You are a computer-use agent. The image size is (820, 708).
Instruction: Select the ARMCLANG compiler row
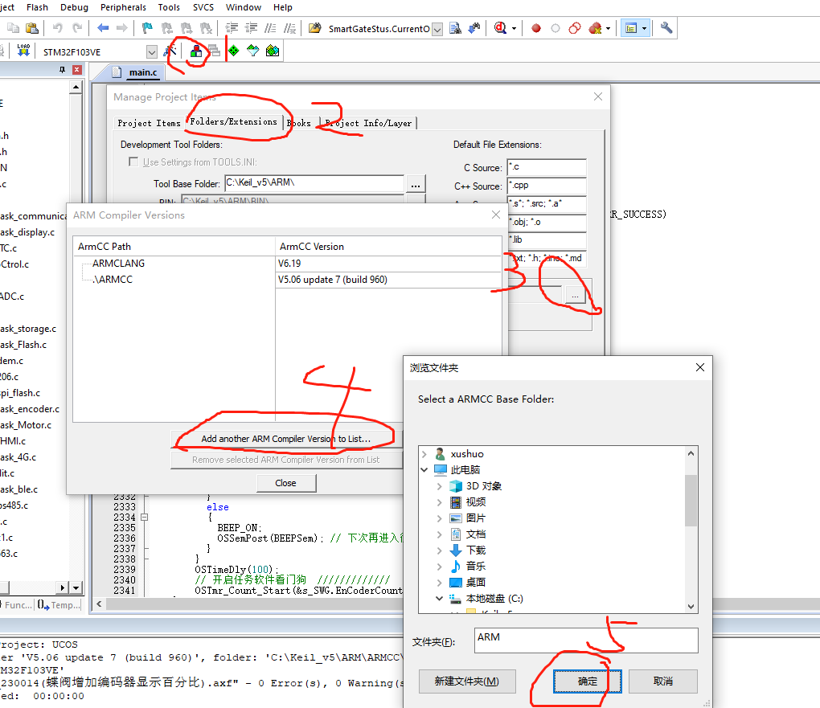(x=286, y=264)
